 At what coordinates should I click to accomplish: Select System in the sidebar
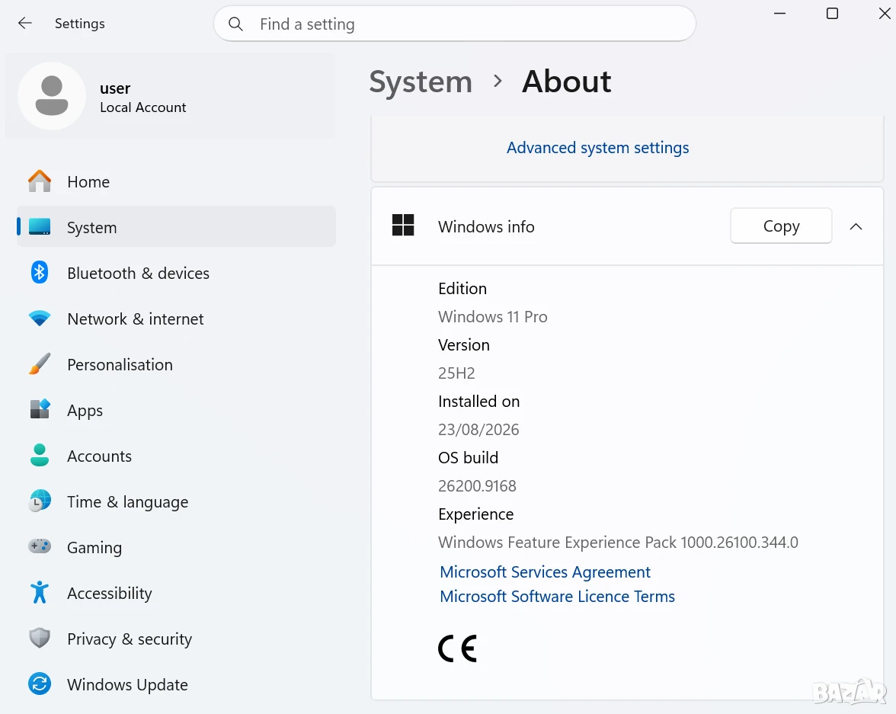pos(176,227)
